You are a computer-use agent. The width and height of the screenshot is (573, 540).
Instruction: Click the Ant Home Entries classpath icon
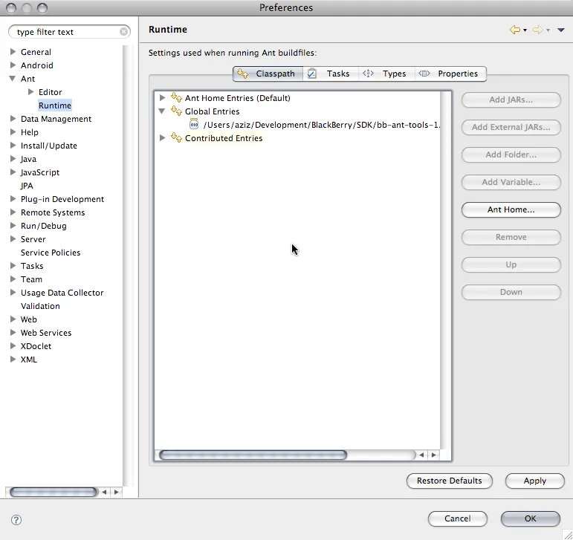click(176, 97)
